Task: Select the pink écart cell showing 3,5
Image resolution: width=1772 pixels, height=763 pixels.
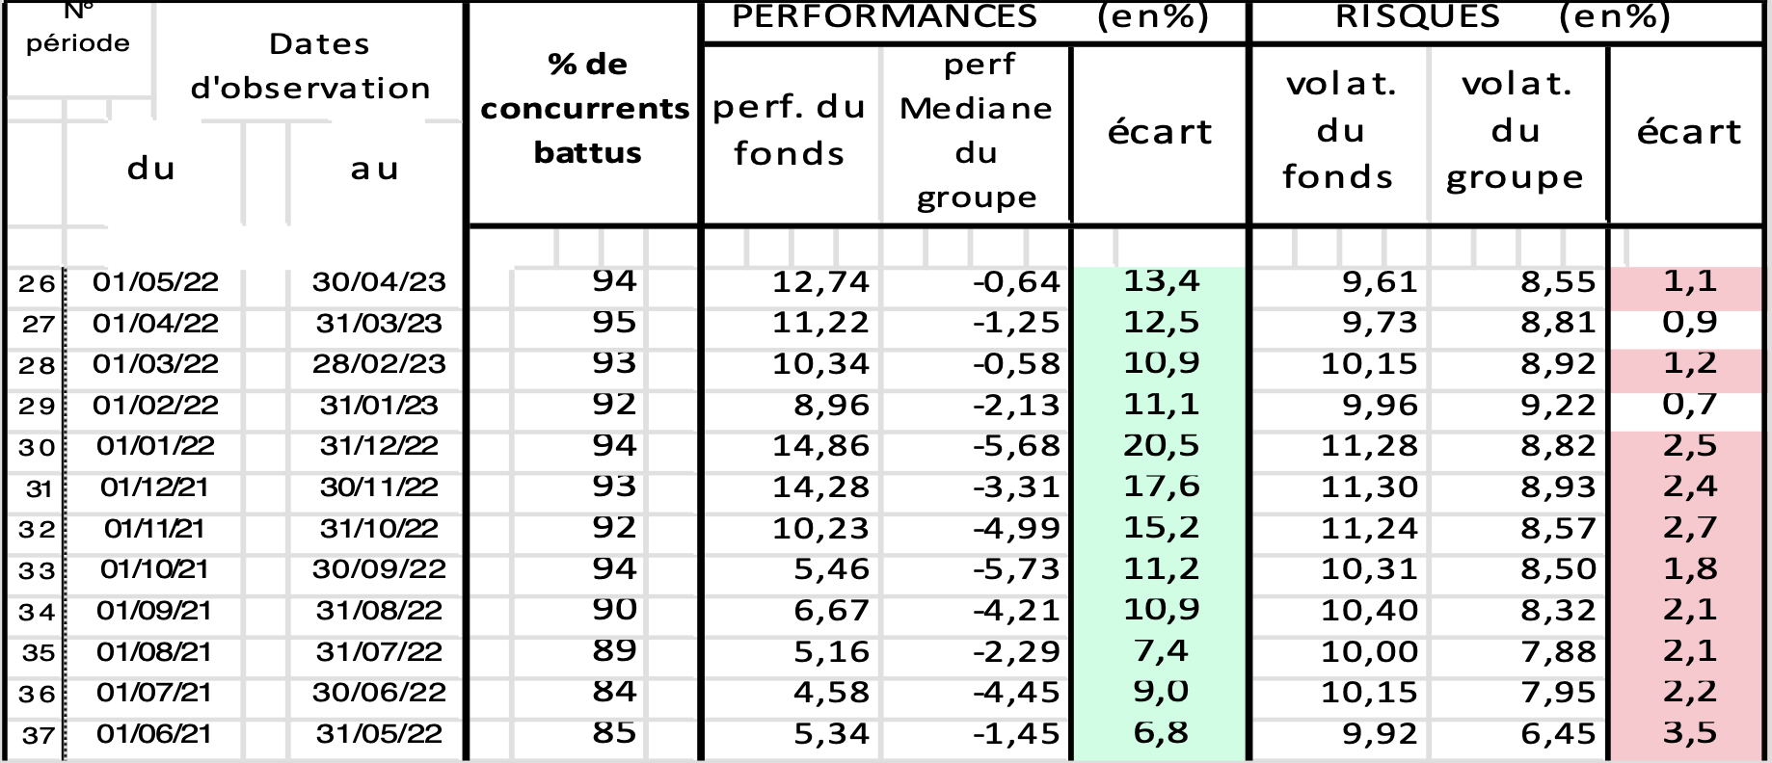Action: pyautogui.click(x=1689, y=733)
